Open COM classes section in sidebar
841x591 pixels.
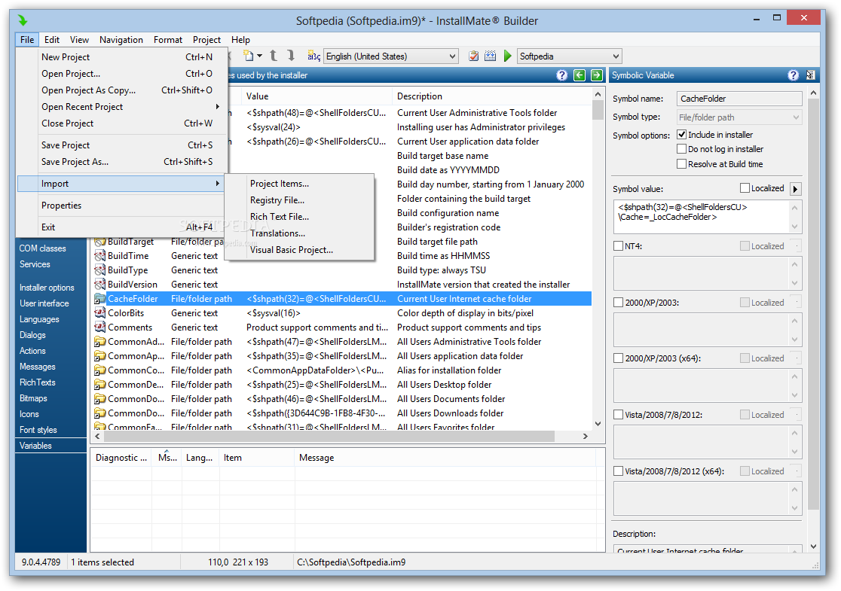coord(42,248)
